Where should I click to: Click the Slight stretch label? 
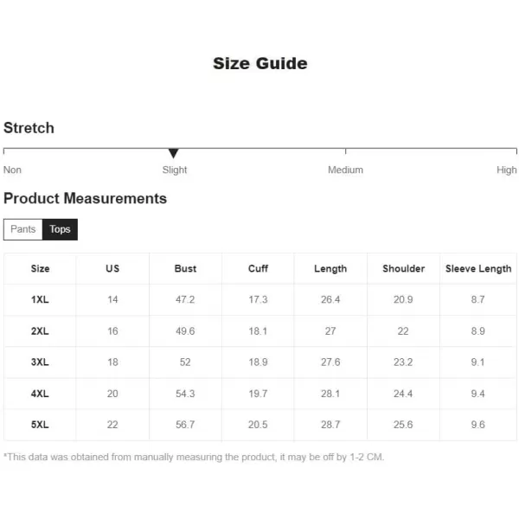[x=175, y=170]
